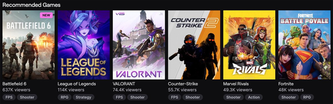Open the VALORANT title link
The image size is (333, 104).
click(124, 84)
